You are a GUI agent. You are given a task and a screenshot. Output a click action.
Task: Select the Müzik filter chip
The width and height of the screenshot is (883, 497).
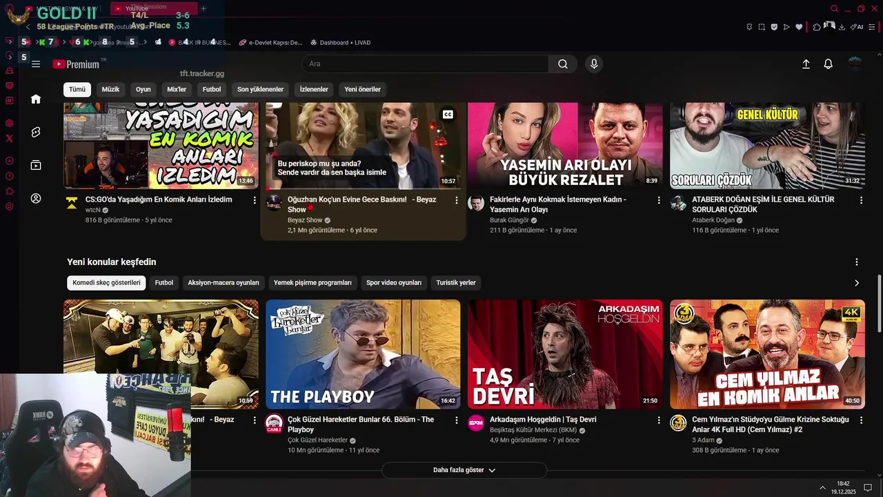pos(110,89)
